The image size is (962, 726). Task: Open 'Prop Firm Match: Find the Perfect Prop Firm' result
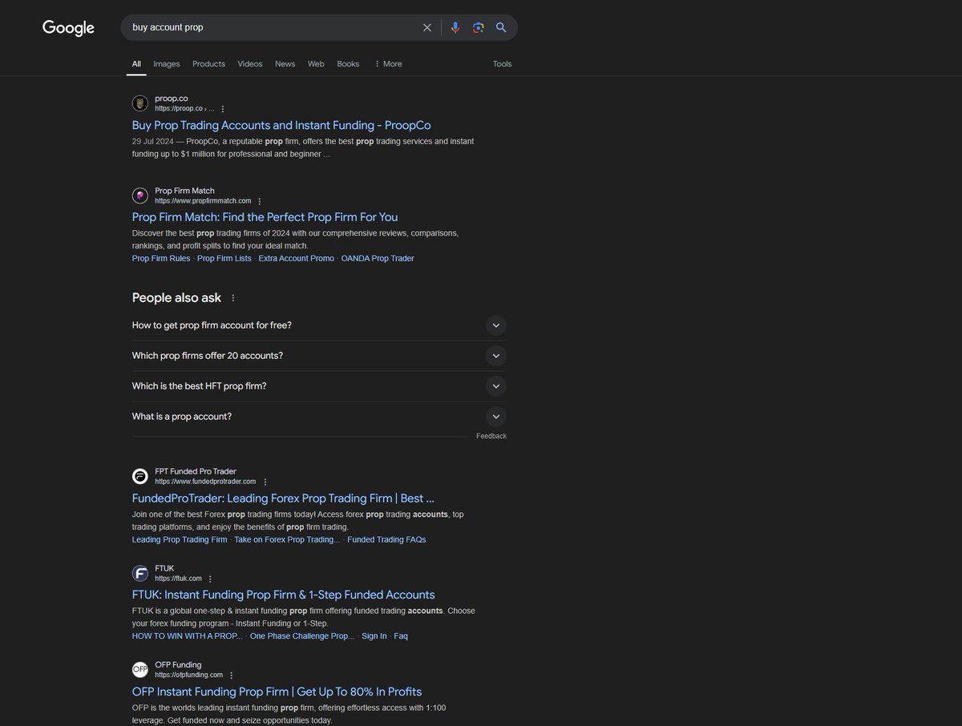coord(265,217)
